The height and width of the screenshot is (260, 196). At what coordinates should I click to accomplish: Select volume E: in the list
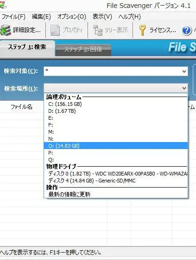116,118
